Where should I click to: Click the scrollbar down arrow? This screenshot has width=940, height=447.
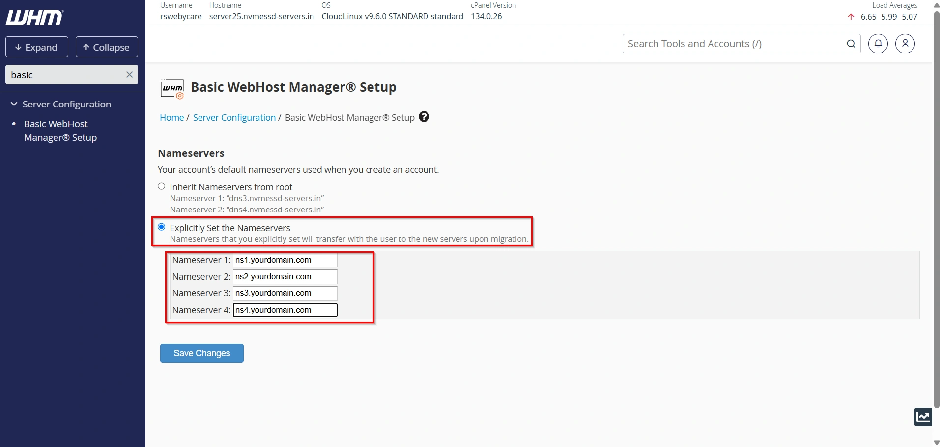937,443
